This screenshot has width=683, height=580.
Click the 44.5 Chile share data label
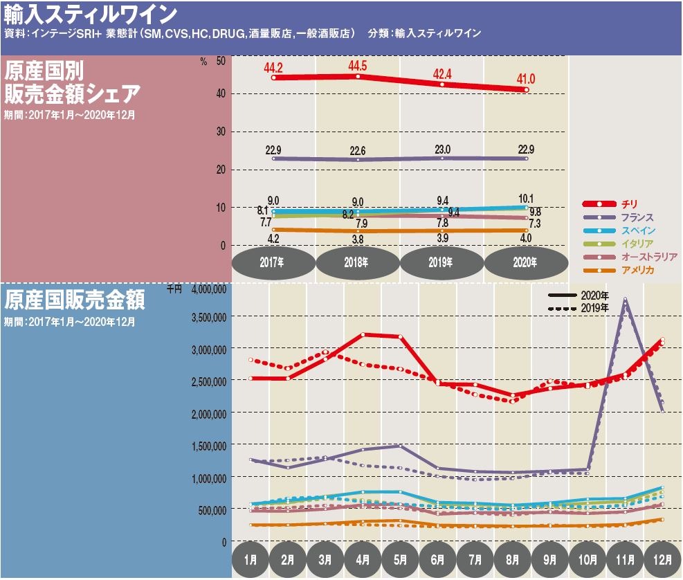click(x=358, y=66)
